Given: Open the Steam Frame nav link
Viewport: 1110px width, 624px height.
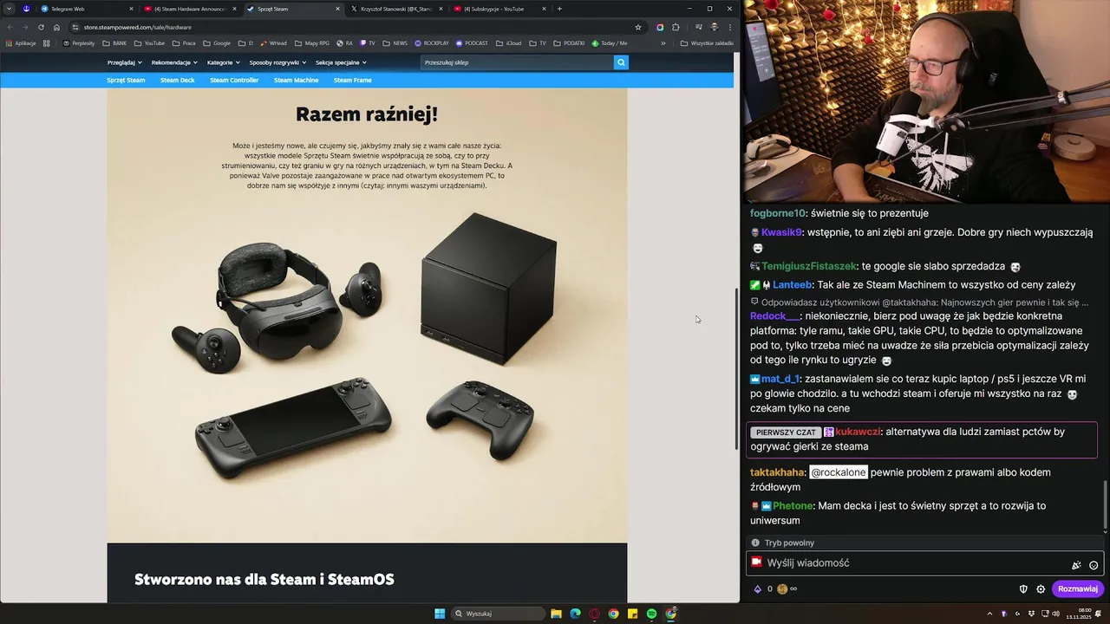Looking at the screenshot, I should click(x=352, y=80).
